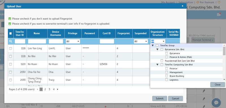Image resolution: width=226 pixels, height=108 pixels.
Task: Select the checkbox for Lim Yan Ling
Action: click(x=10, y=49)
